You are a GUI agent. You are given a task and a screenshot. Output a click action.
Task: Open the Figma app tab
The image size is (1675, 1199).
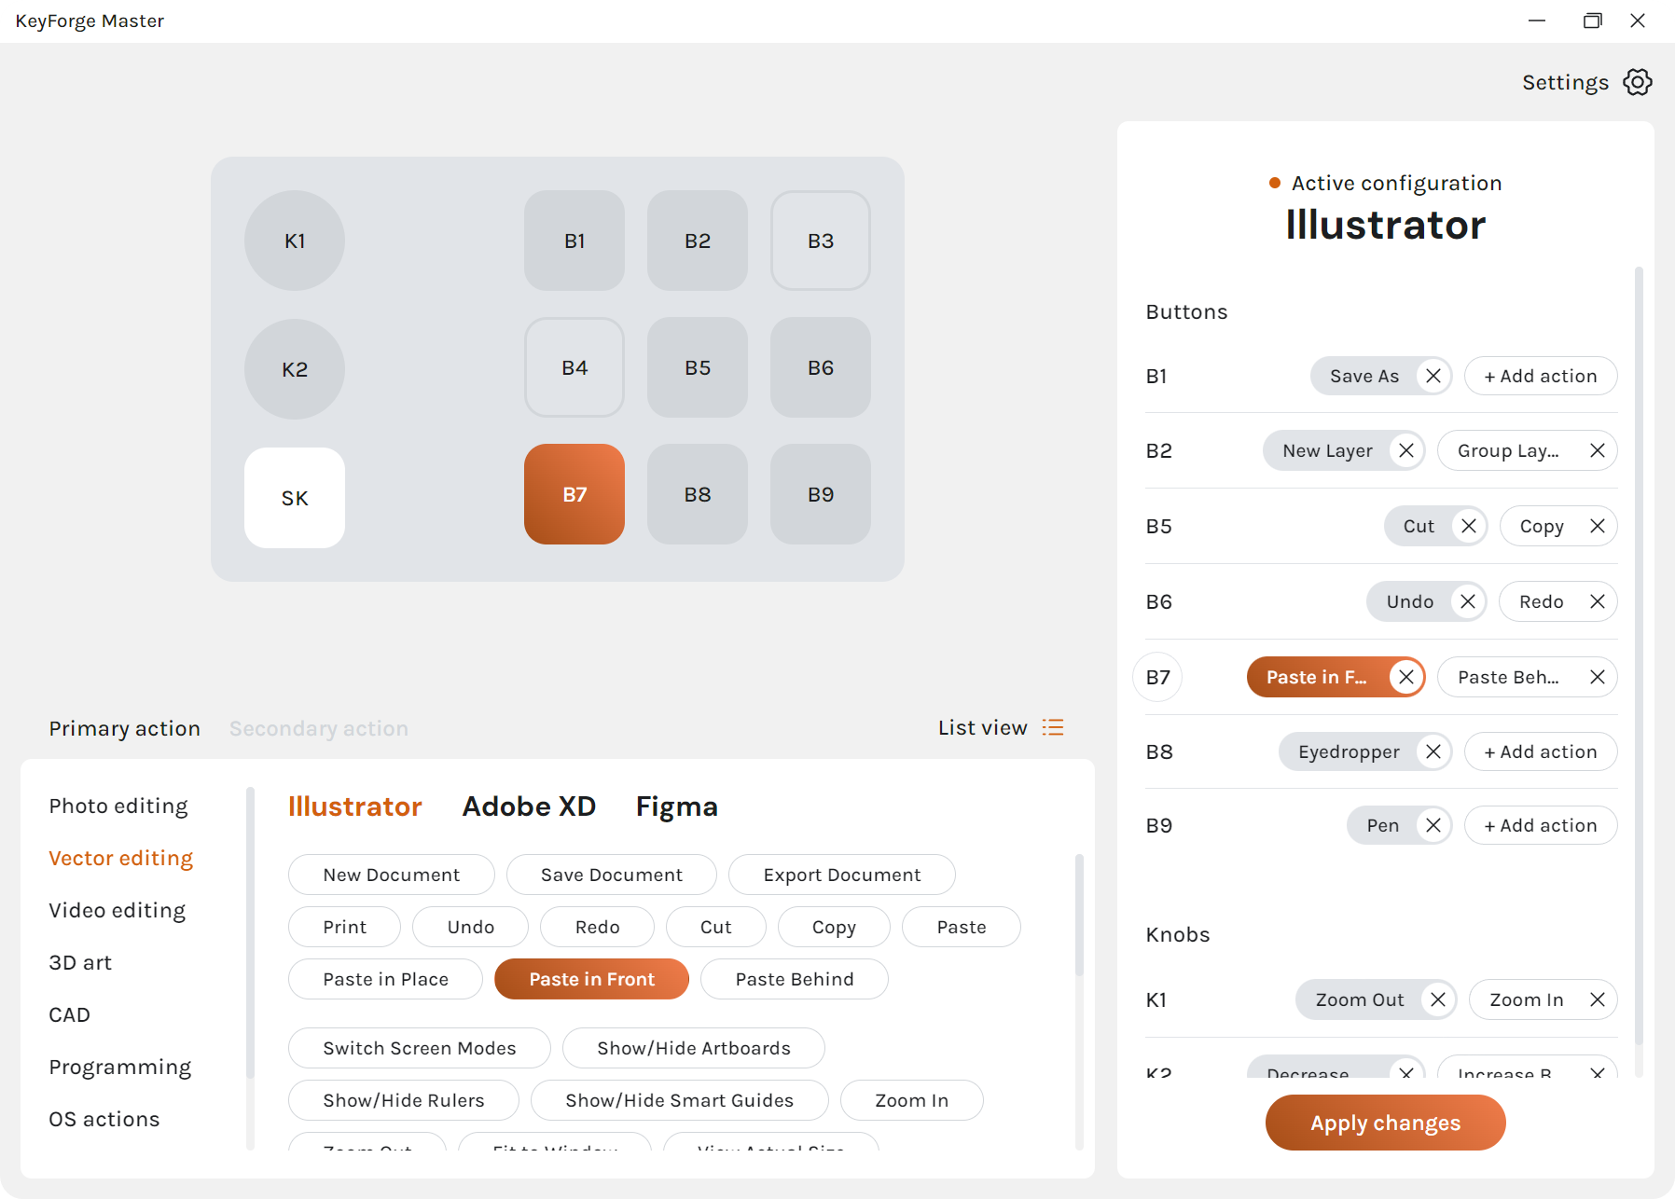click(x=677, y=806)
